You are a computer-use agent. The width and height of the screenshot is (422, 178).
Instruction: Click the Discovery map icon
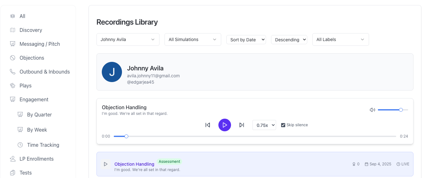click(x=13, y=30)
